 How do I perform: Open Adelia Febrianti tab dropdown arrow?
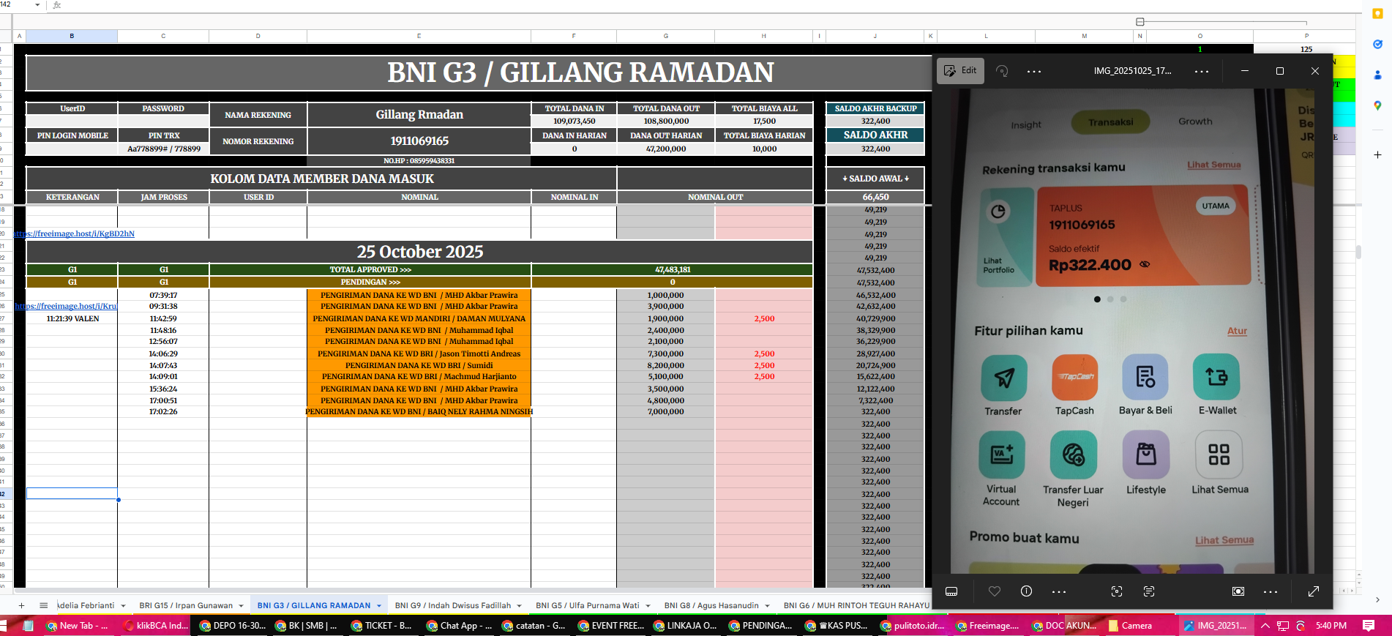click(123, 606)
